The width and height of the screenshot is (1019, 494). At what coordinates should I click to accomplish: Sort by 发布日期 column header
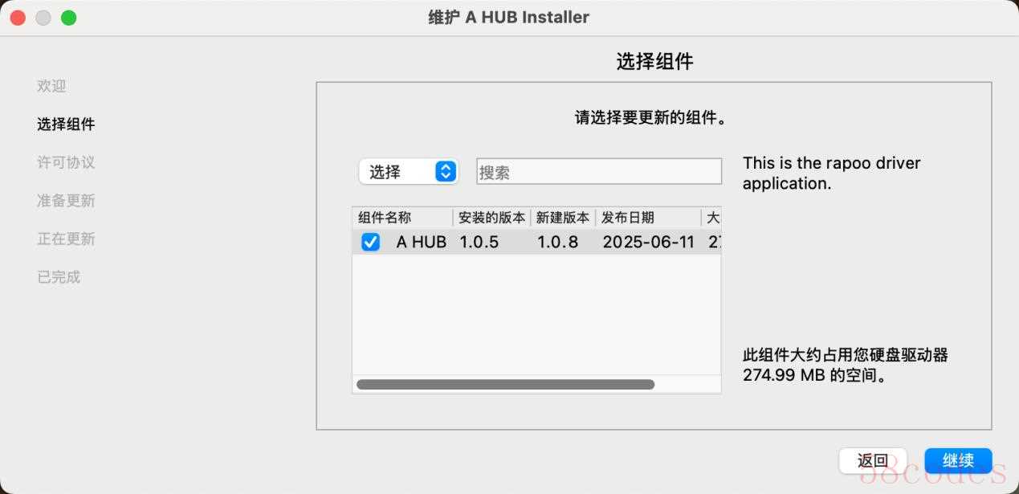click(648, 218)
